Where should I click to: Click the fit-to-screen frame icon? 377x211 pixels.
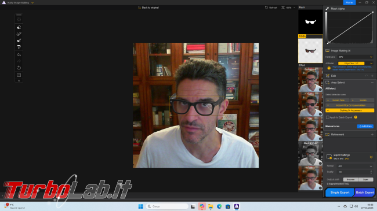pos(19,75)
